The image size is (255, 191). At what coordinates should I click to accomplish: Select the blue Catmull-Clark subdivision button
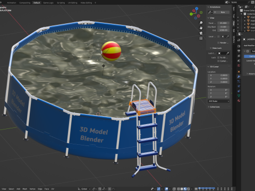pyautogui.click(x=250, y=56)
